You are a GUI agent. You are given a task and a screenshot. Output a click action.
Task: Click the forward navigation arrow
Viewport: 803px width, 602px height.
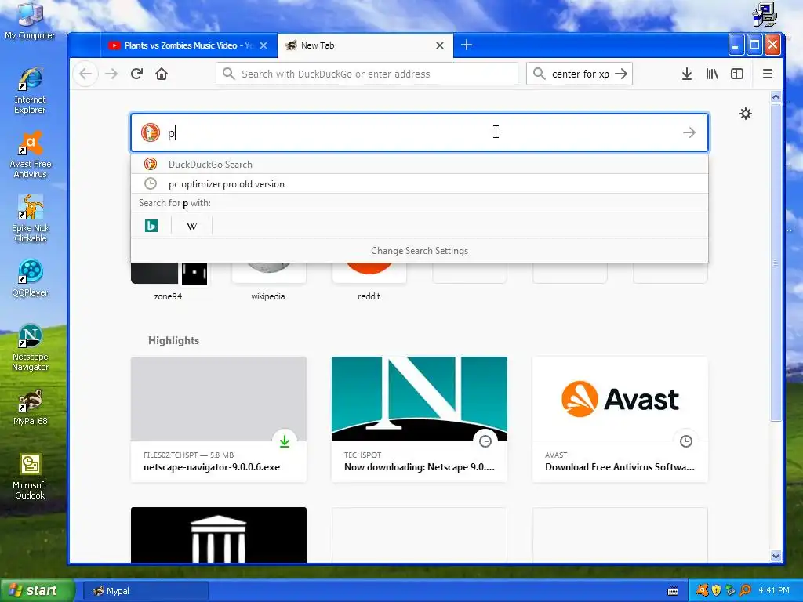[x=111, y=74]
